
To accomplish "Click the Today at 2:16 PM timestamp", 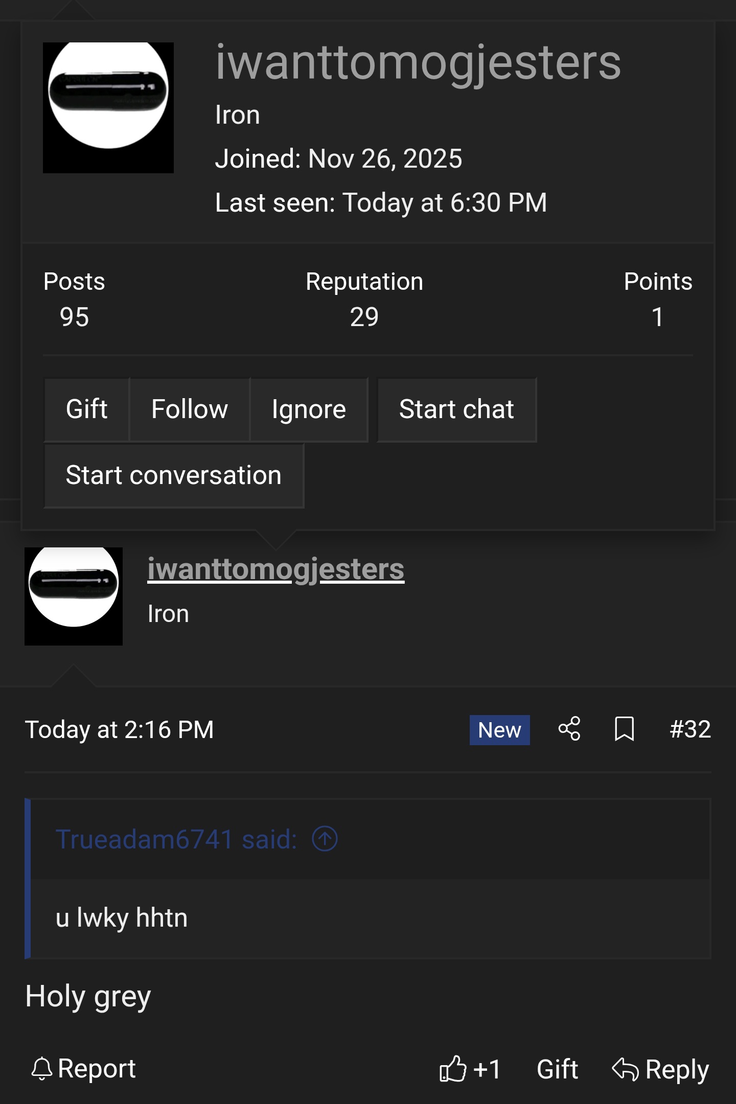I will [120, 729].
